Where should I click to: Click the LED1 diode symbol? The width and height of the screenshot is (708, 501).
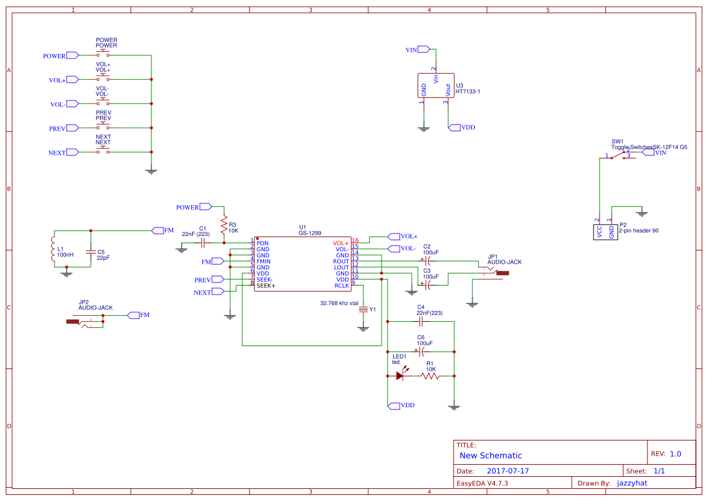click(x=400, y=376)
